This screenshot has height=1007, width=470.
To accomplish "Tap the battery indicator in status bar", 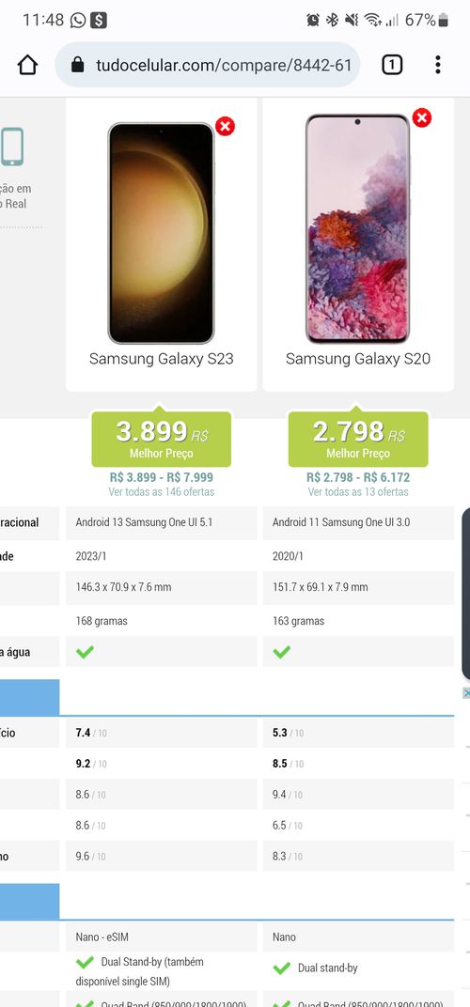I will (443, 21).
